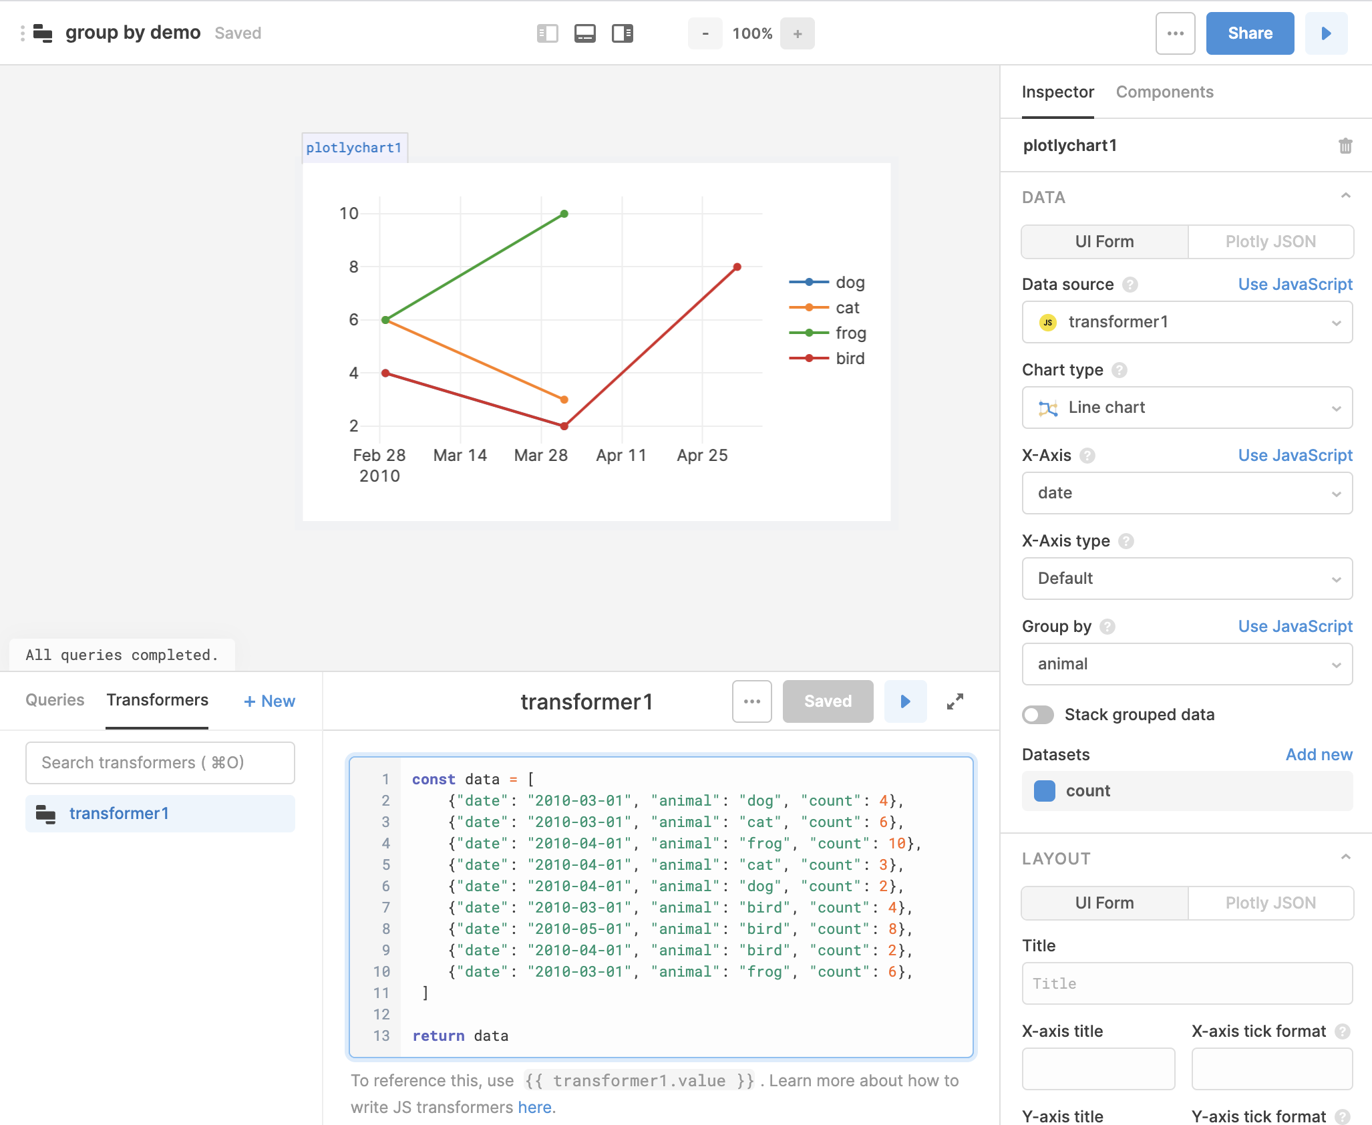Run the app with the preview play icon
This screenshot has height=1125, width=1372.
coord(1327,33)
